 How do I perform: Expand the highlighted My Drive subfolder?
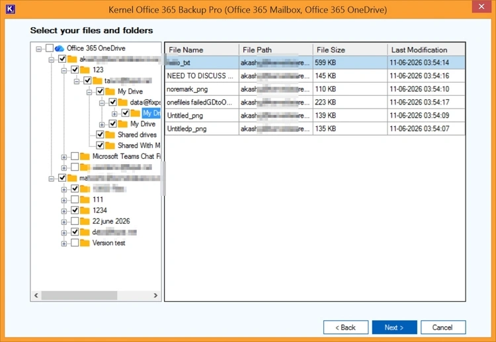(x=114, y=114)
